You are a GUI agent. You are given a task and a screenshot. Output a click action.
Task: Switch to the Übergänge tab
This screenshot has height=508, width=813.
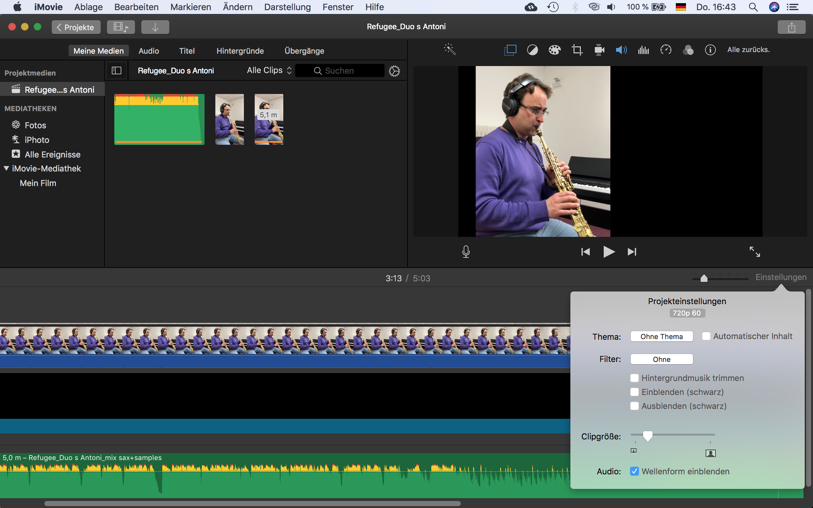click(304, 51)
